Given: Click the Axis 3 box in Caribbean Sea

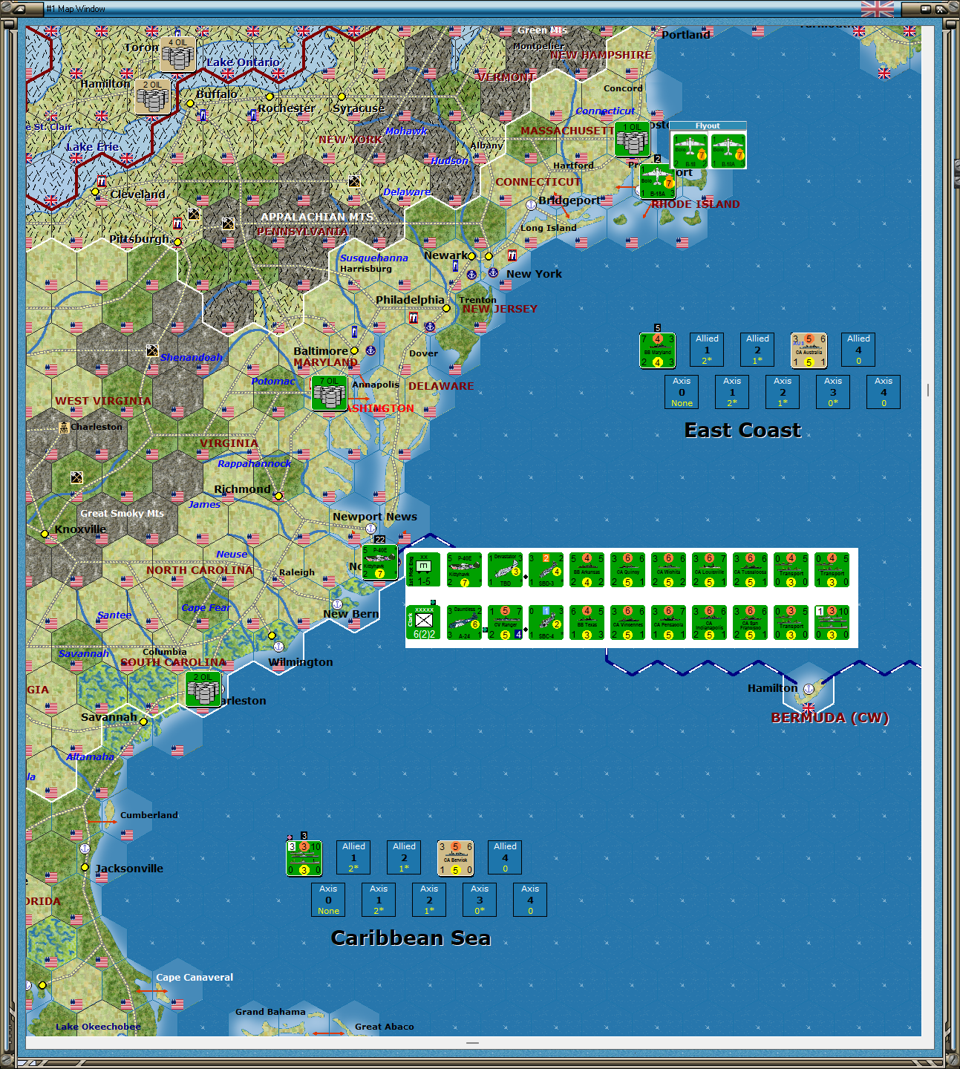Looking at the screenshot, I should (479, 900).
